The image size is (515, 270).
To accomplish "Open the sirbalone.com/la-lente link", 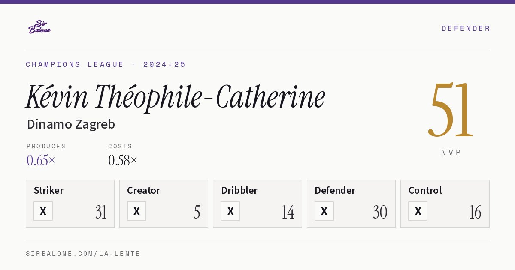I will click(83, 254).
